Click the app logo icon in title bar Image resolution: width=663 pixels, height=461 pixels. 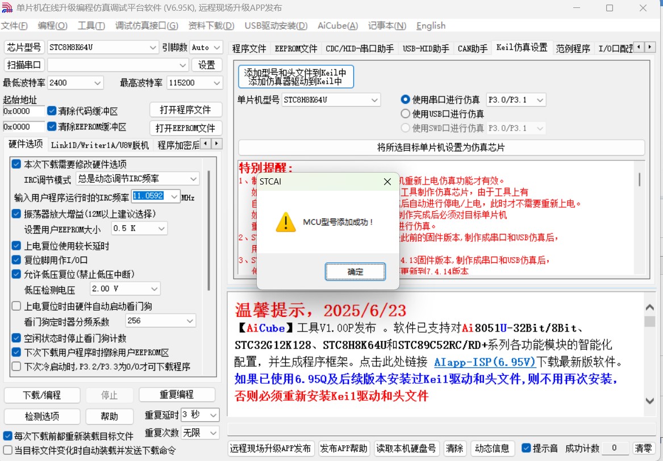click(7, 7)
